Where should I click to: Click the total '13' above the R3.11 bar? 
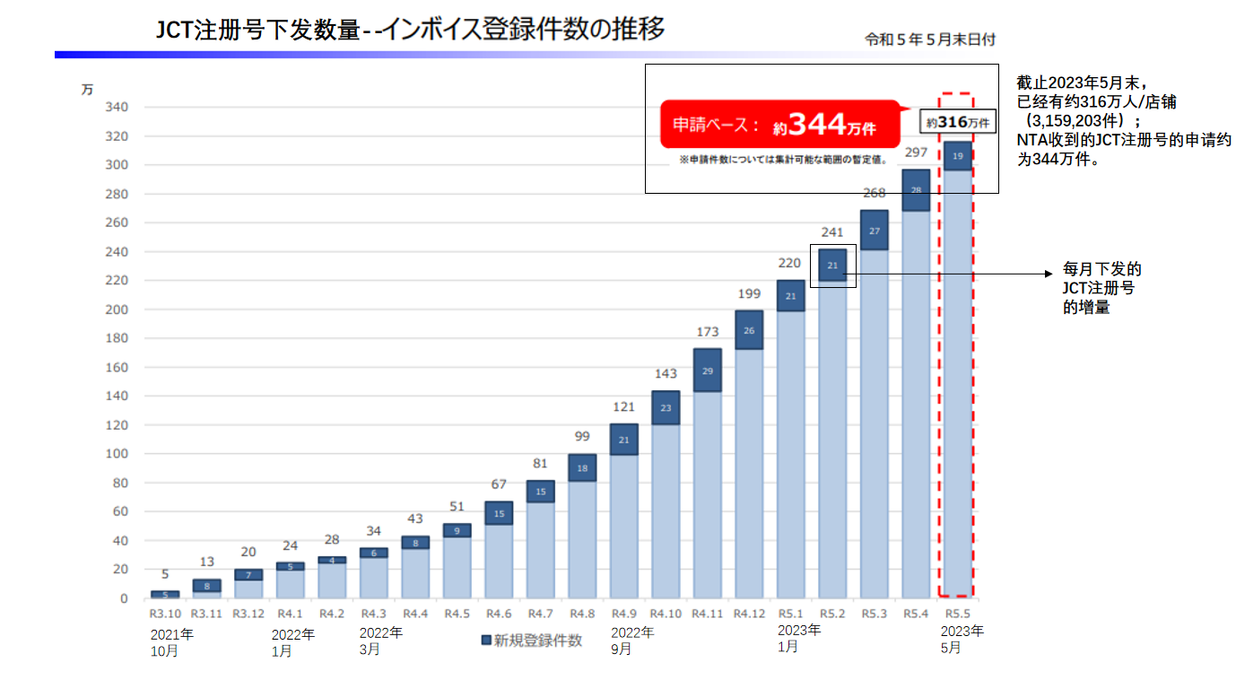207,562
